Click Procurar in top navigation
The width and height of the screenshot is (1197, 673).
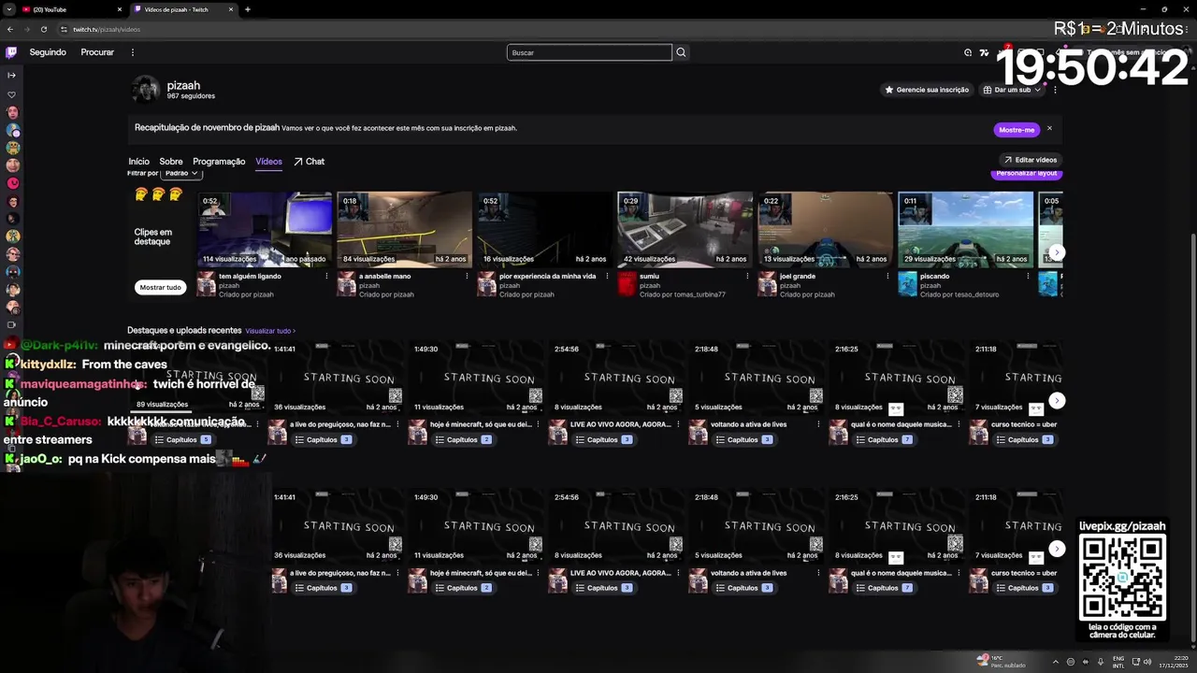coord(97,52)
